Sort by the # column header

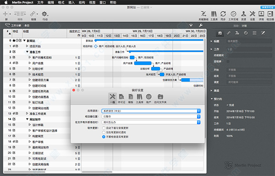(x=8, y=33)
